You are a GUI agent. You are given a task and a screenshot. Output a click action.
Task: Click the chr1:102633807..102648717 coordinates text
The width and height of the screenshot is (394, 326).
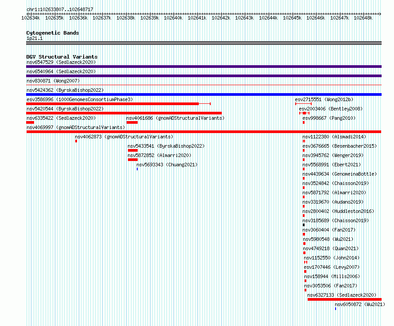(60, 9)
